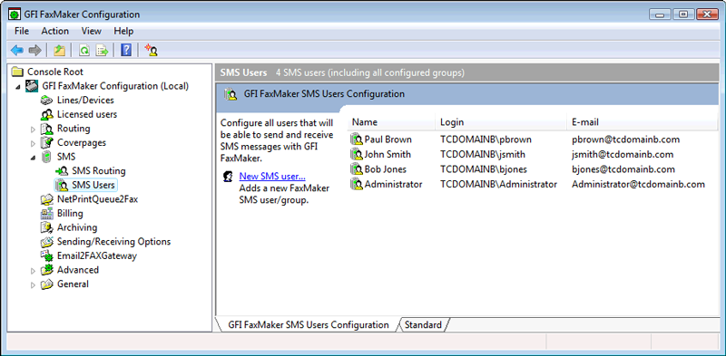Screen dimensions: 726x356
Task: Collapse the SMS tree node
Action: point(33,158)
